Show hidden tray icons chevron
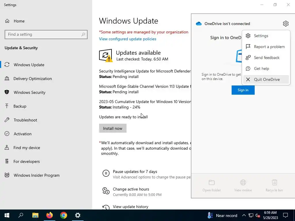 (x=244, y=215)
